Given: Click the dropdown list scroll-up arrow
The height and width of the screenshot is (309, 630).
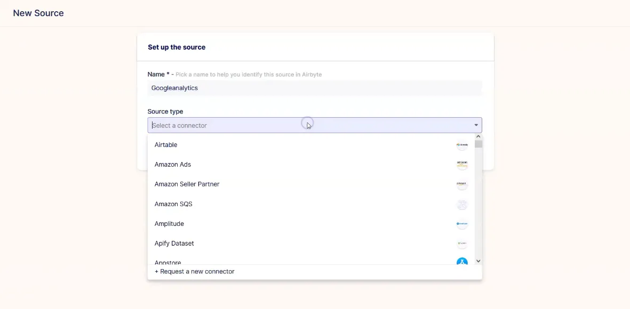Looking at the screenshot, I should click(x=478, y=136).
